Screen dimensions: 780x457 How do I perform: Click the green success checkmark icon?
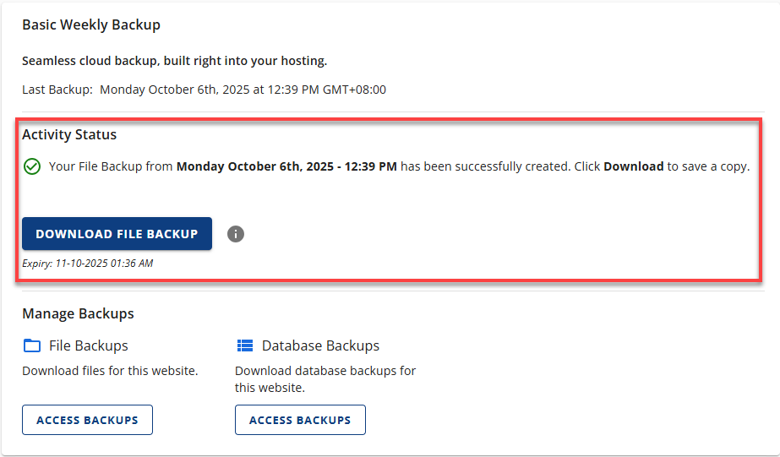(x=31, y=166)
